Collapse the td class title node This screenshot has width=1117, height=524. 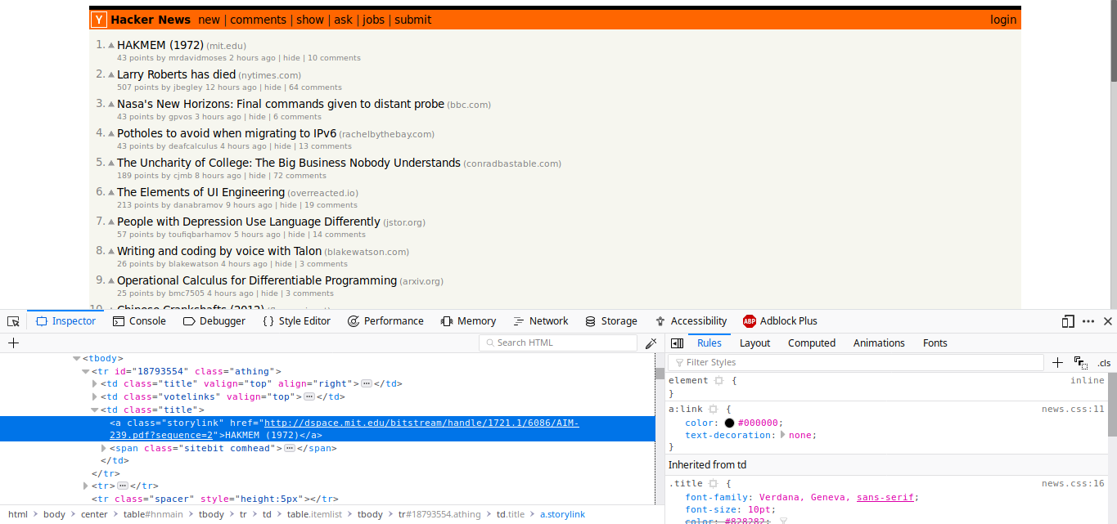coord(94,410)
